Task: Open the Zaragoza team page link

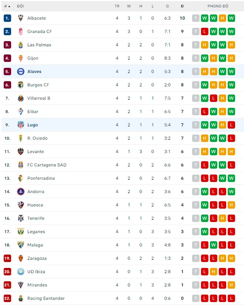Action: point(37,258)
